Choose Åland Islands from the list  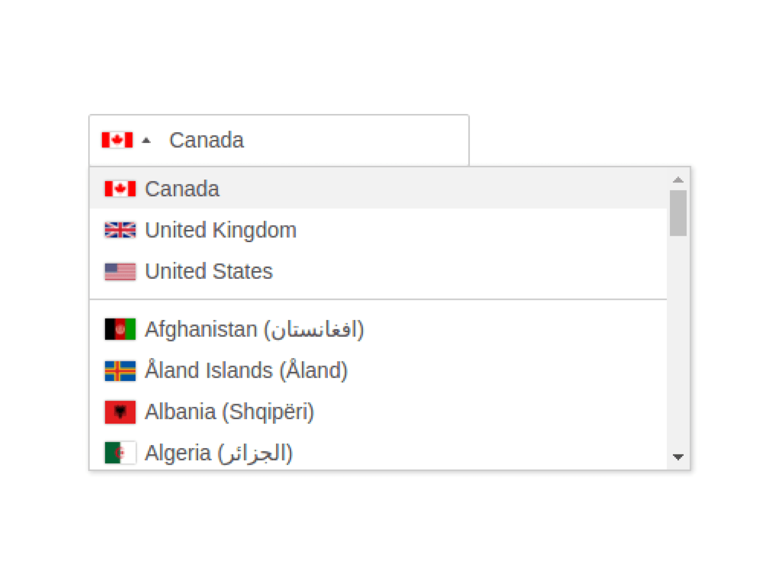pyautogui.click(x=246, y=371)
